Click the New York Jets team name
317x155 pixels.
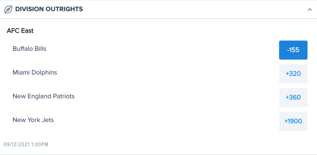point(33,120)
